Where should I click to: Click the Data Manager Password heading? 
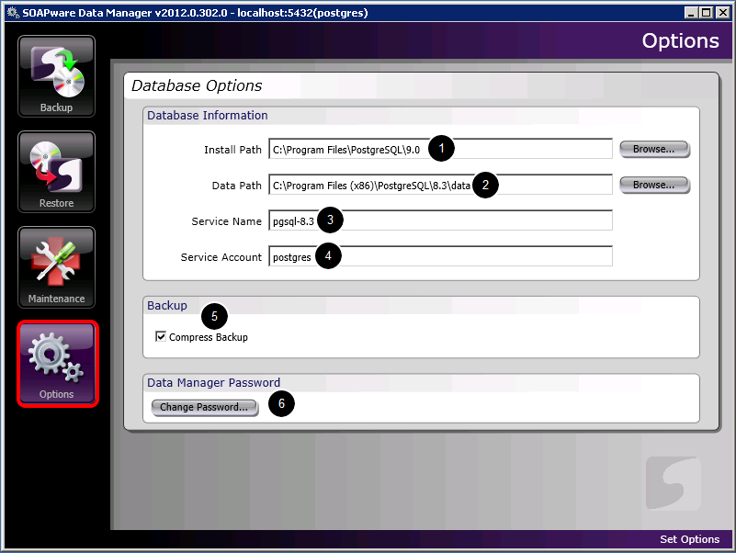[213, 382]
